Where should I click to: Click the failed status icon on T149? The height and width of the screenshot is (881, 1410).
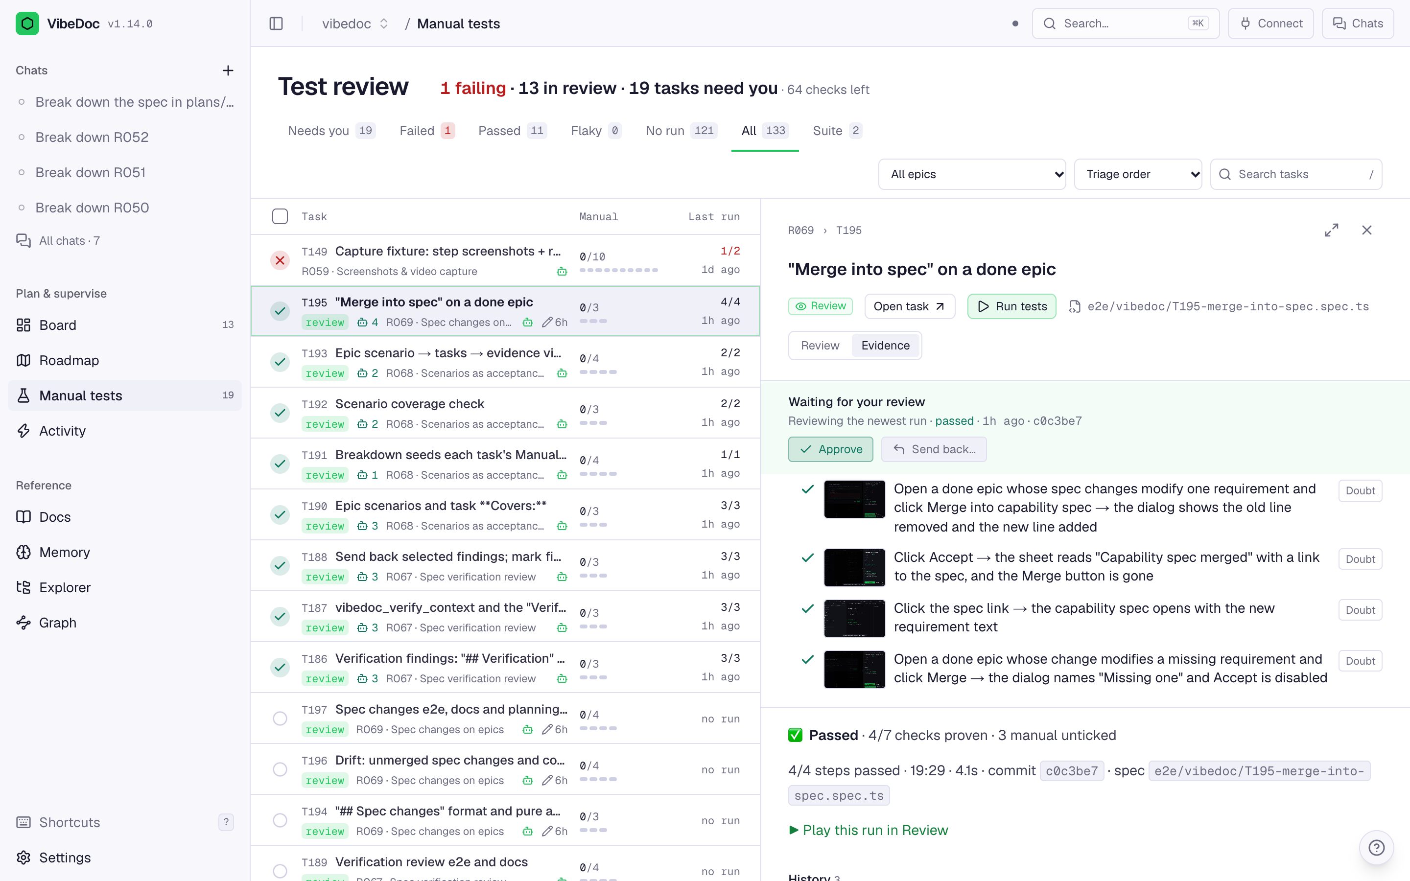(280, 260)
